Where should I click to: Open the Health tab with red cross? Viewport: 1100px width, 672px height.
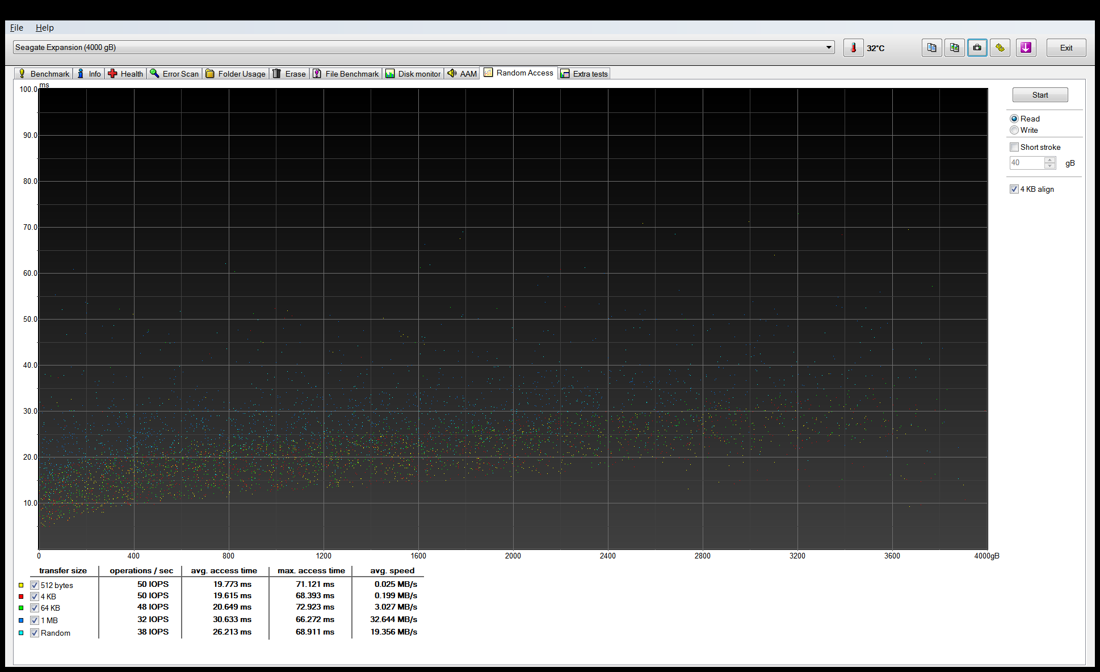pos(125,74)
